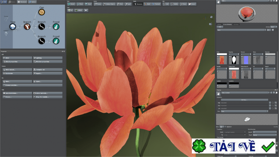Switch to Generator mode
Screen dimensions: 279x157
138,4
